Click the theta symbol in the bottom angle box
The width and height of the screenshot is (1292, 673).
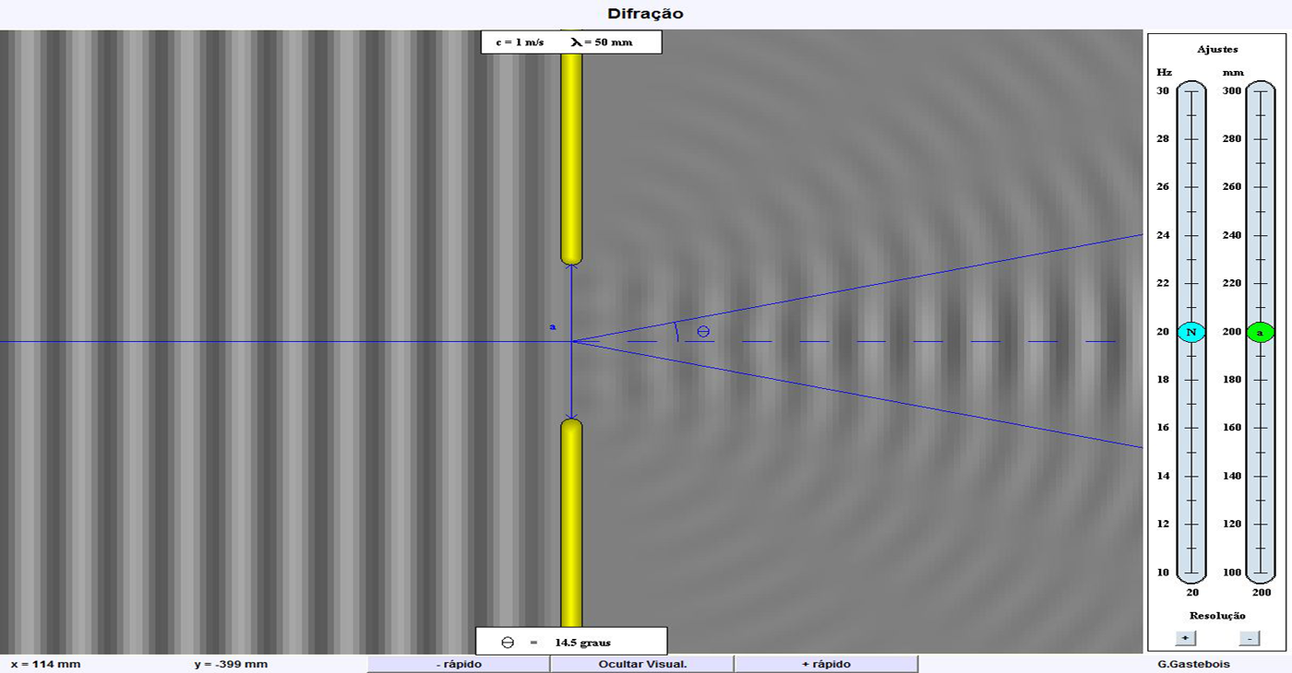507,643
